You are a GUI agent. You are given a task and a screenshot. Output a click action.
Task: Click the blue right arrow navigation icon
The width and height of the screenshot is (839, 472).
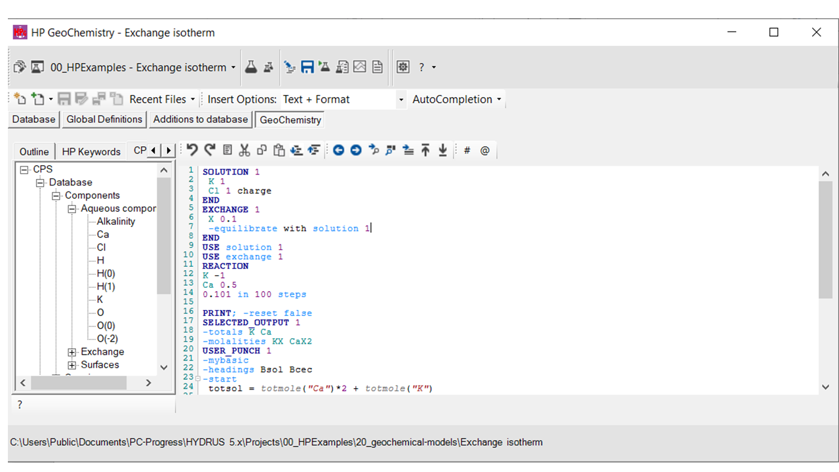[x=356, y=150]
